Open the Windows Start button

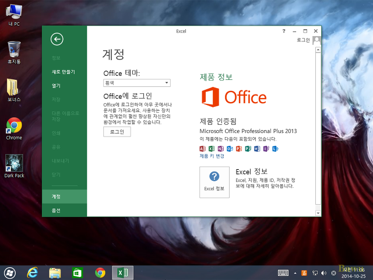coord(10,273)
